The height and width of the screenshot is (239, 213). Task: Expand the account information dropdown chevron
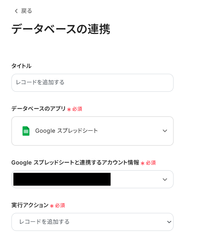click(x=165, y=179)
